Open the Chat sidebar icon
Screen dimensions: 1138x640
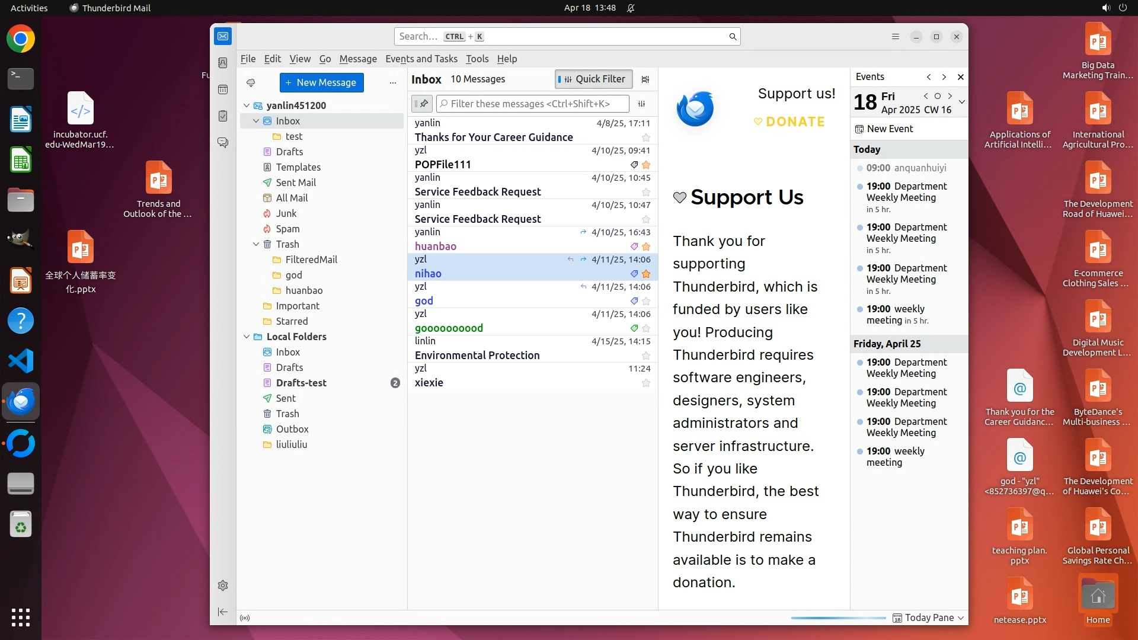(x=223, y=143)
